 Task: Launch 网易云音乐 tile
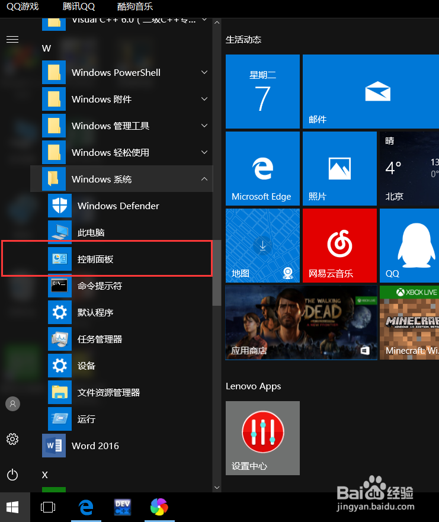(340, 246)
